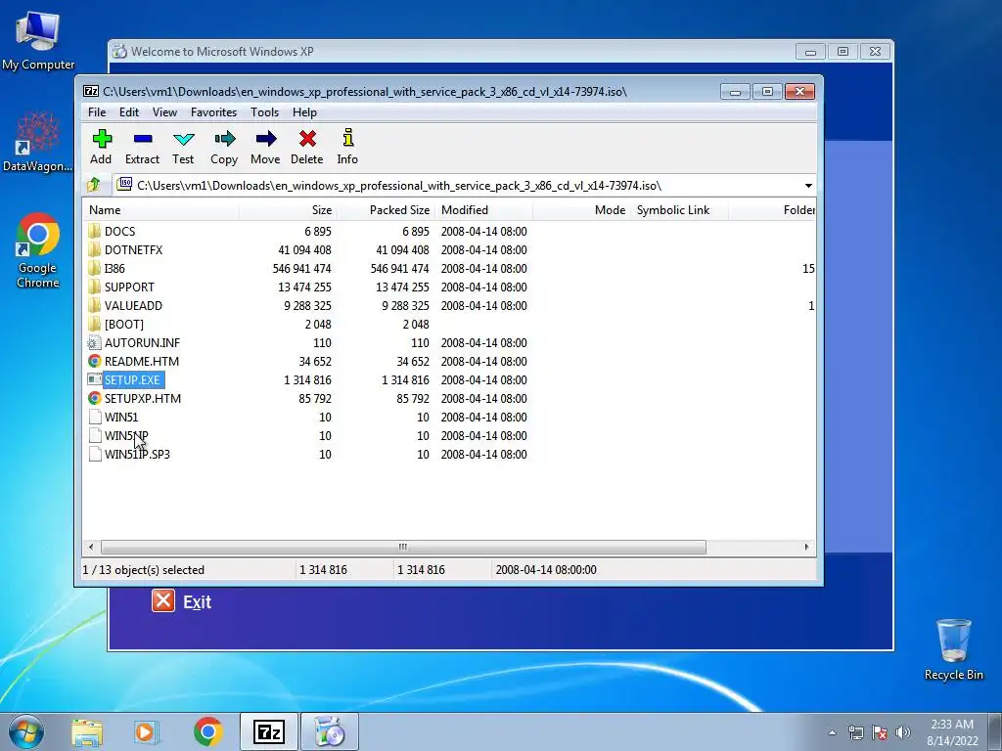Go up one folder level icon

(94, 185)
